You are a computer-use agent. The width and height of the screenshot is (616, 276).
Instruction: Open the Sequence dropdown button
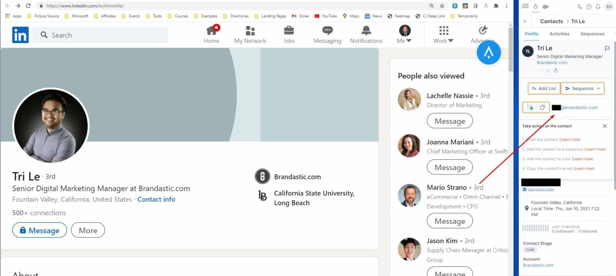(582, 88)
